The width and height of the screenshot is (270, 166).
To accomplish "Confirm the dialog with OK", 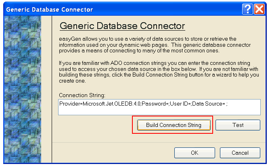I will tap(195, 153).
